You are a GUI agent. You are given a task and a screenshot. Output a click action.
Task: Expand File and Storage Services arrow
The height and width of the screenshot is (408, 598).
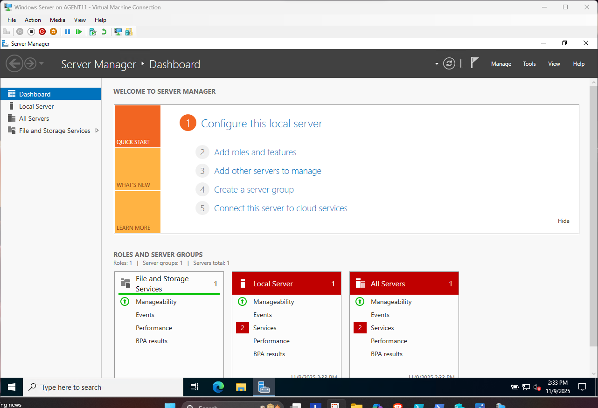pyautogui.click(x=97, y=131)
